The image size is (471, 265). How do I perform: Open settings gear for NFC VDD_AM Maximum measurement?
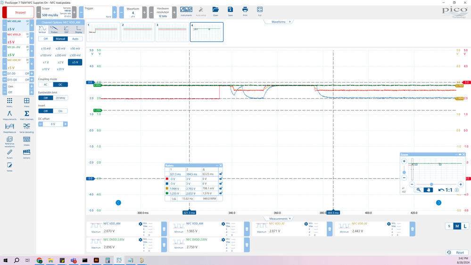tap(140, 224)
